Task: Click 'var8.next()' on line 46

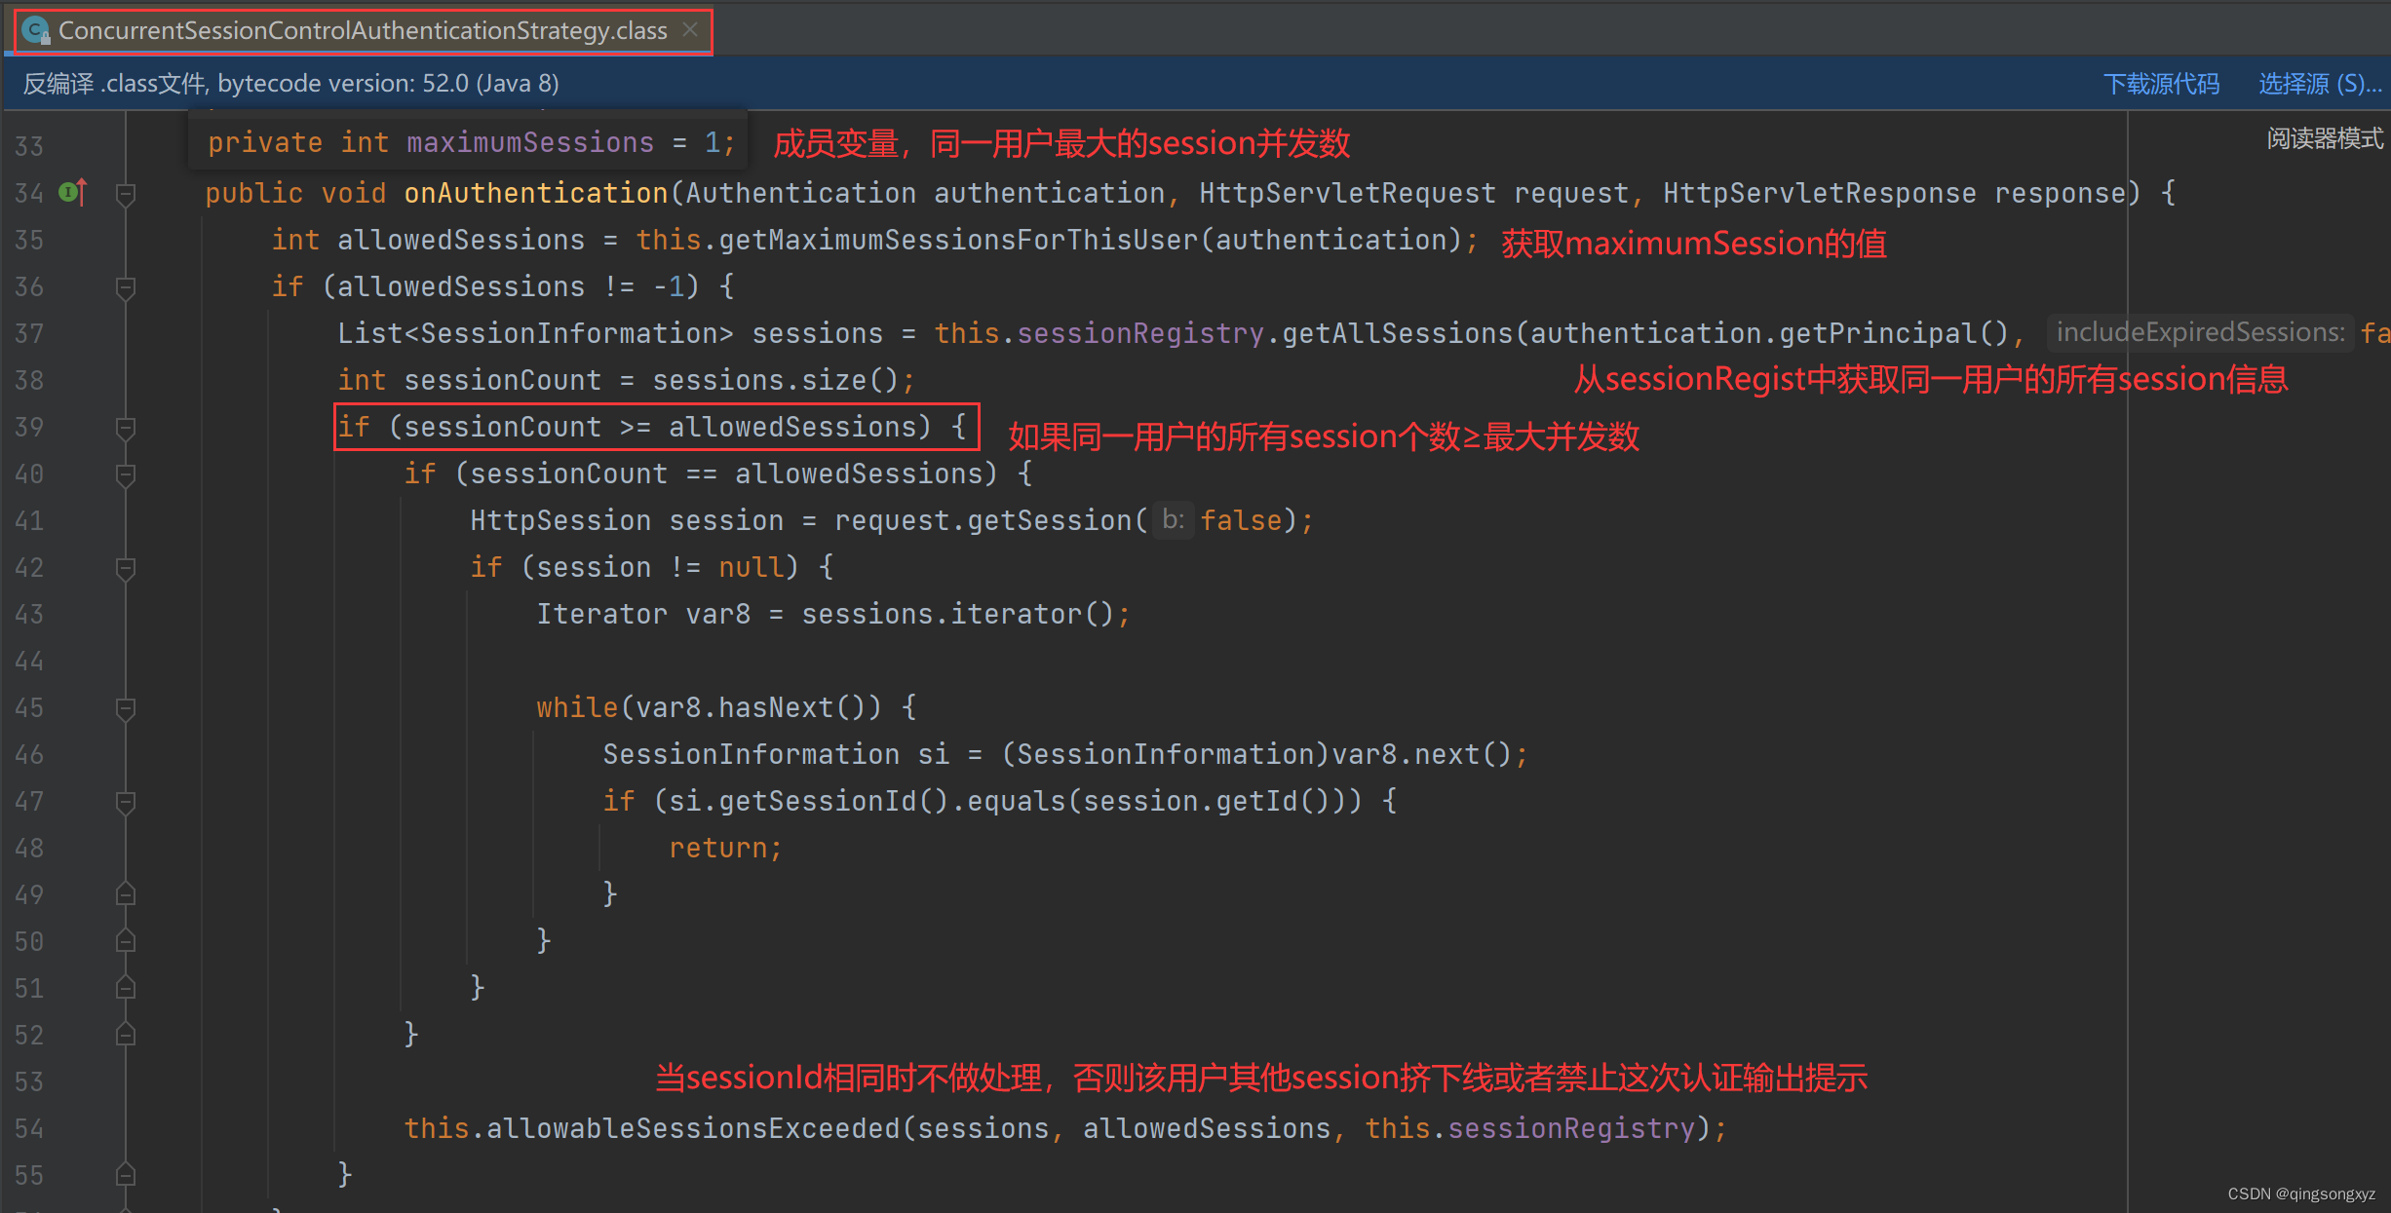Action: click(x=1421, y=754)
